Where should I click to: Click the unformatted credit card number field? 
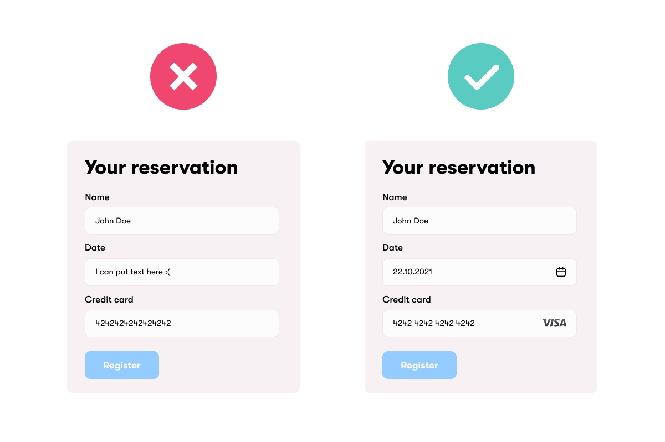click(182, 324)
